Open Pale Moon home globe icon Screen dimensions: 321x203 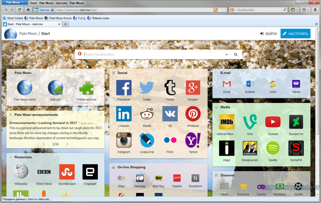[x=25, y=87]
